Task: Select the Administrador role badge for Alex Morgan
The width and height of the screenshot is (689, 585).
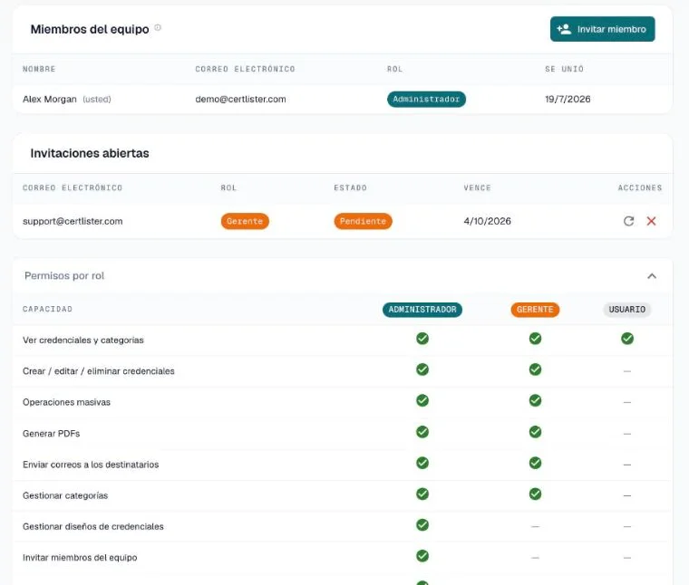Action: tap(426, 100)
